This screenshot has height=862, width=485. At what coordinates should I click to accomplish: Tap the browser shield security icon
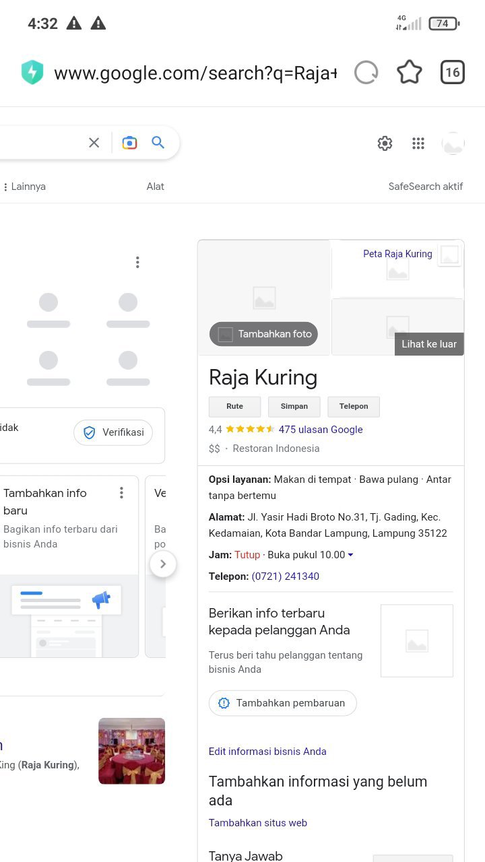[32, 73]
